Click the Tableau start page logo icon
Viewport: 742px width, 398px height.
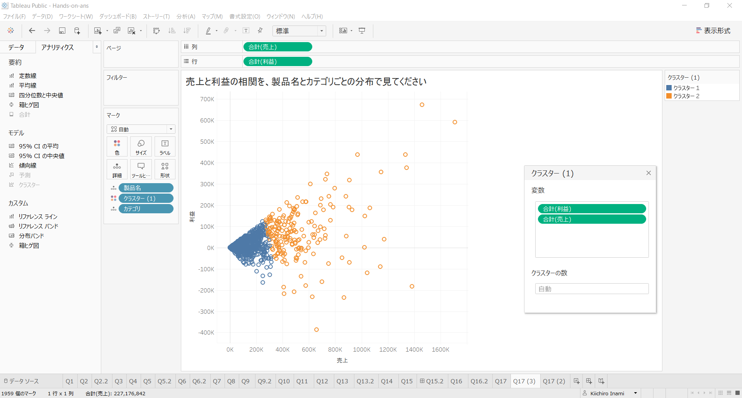(11, 31)
